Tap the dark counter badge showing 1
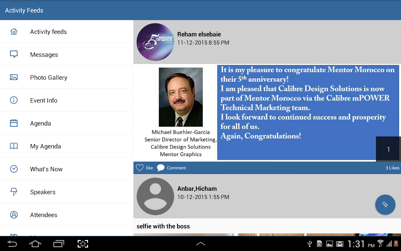 coord(388,149)
